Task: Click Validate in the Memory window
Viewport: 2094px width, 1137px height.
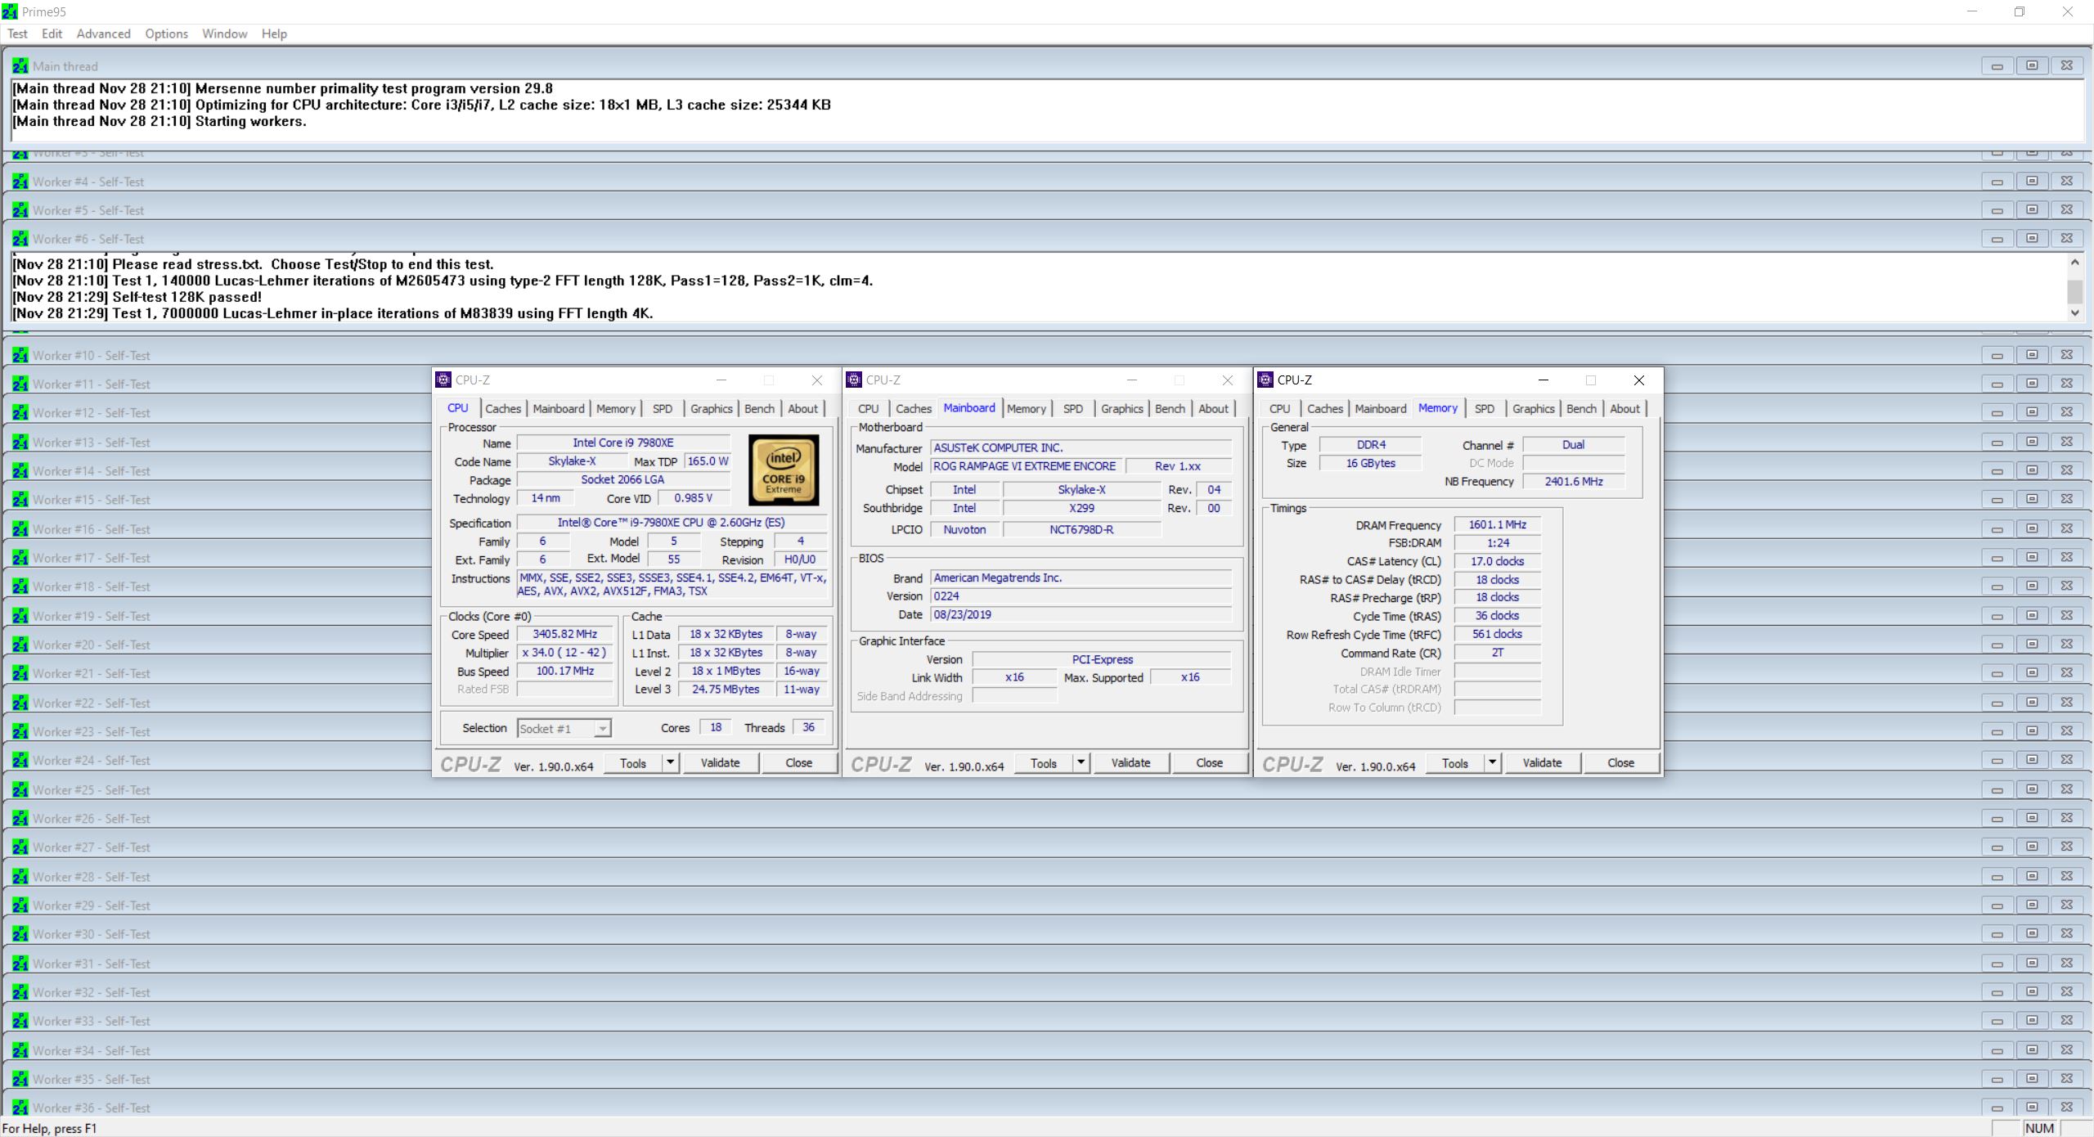Action: [1542, 762]
